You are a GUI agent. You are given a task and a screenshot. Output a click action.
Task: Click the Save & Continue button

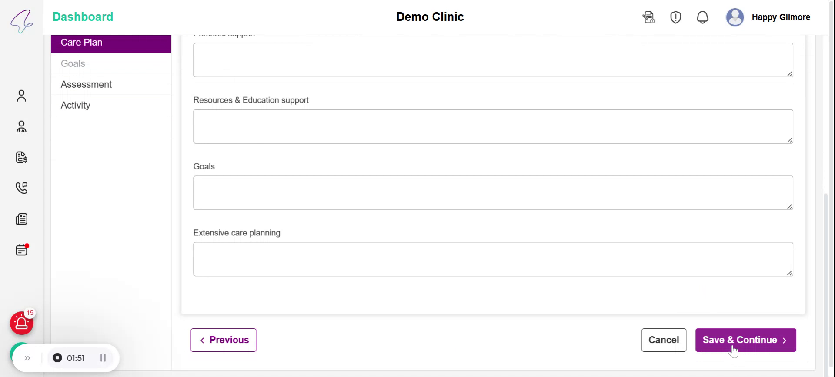745,340
